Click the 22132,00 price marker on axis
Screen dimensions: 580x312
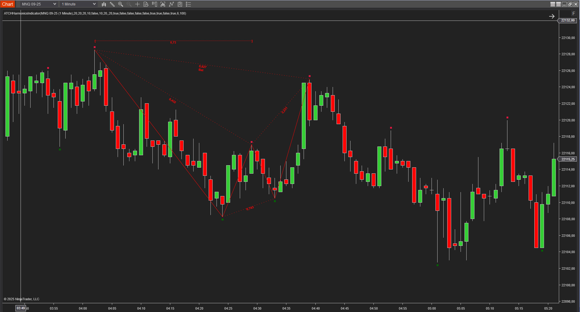tap(568, 21)
